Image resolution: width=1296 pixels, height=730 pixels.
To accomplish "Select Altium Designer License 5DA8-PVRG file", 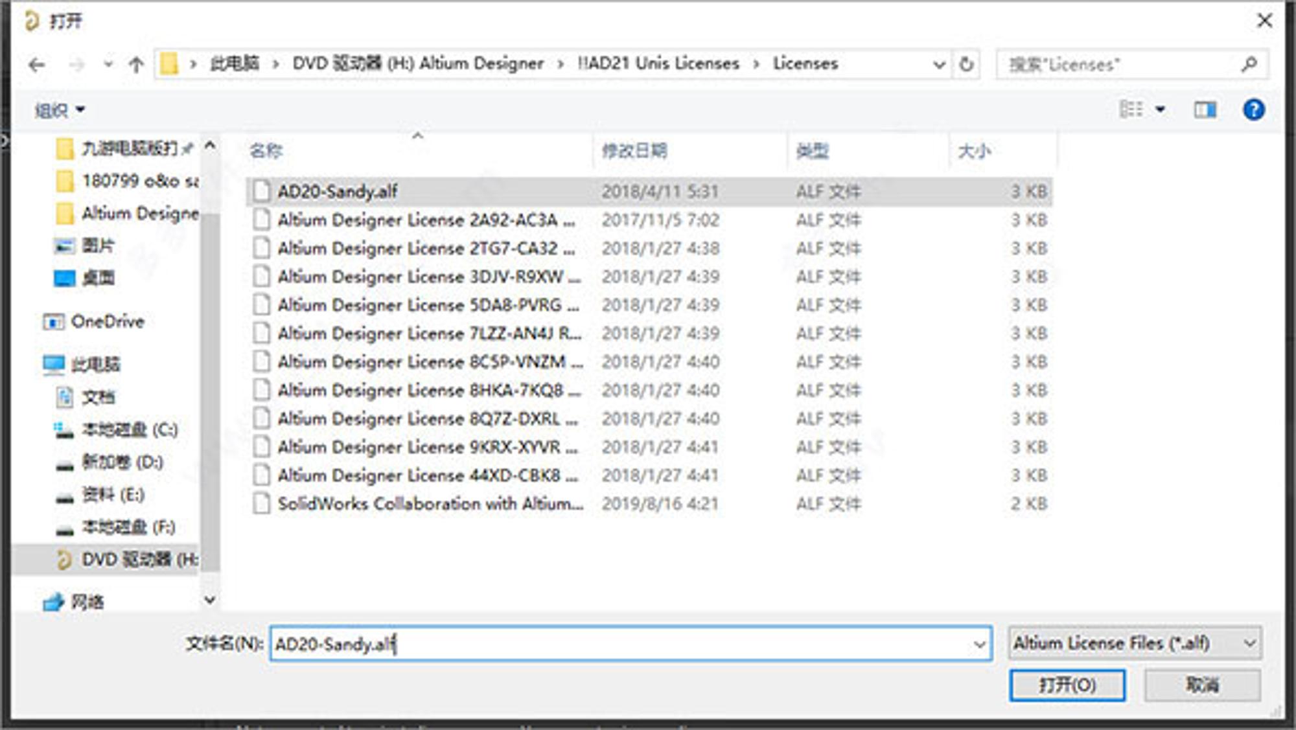I will click(649, 304).
